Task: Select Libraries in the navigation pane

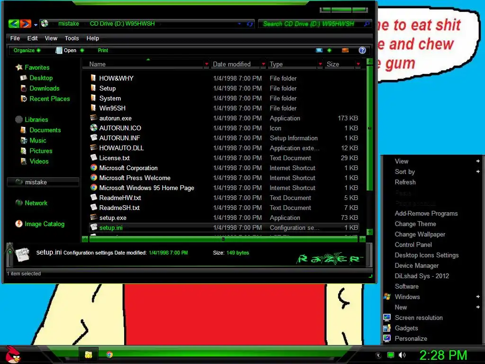Action: (36, 119)
